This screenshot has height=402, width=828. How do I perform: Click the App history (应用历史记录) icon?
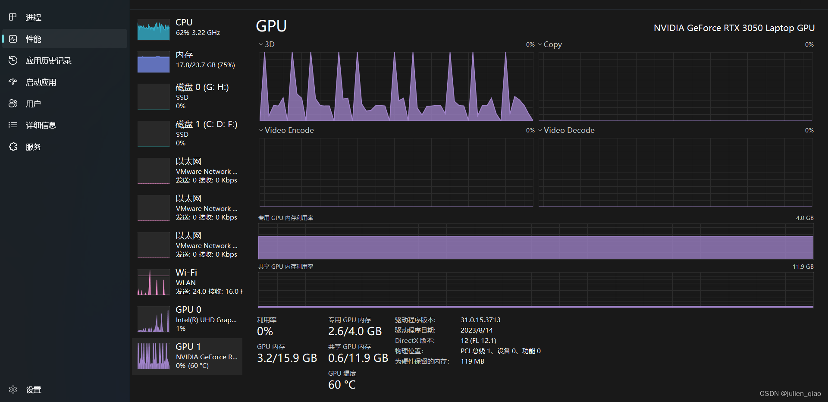point(13,60)
